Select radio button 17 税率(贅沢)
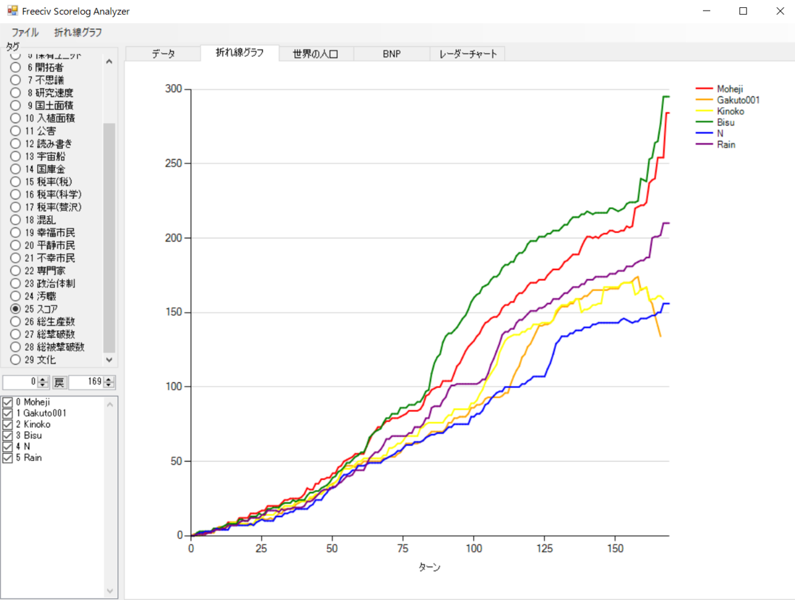 coord(15,207)
